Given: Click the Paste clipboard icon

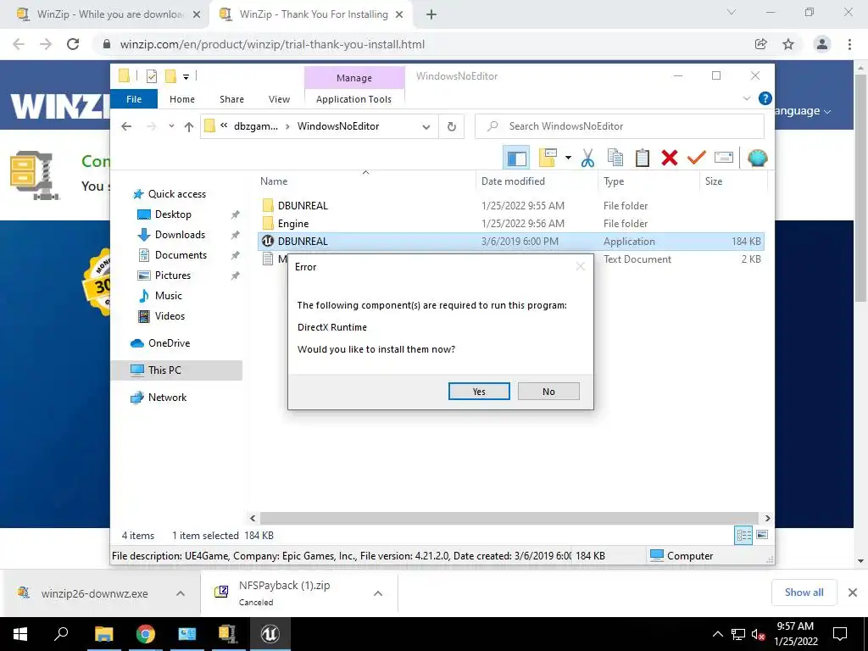Looking at the screenshot, I should [643, 158].
